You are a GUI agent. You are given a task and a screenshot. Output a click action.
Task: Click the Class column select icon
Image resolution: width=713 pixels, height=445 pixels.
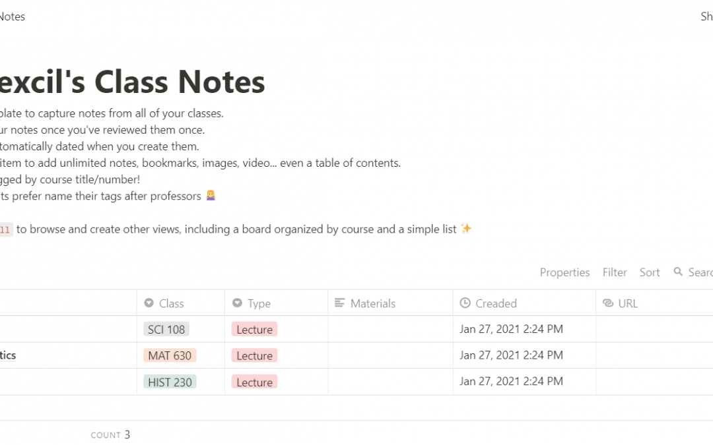[x=149, y=303]
